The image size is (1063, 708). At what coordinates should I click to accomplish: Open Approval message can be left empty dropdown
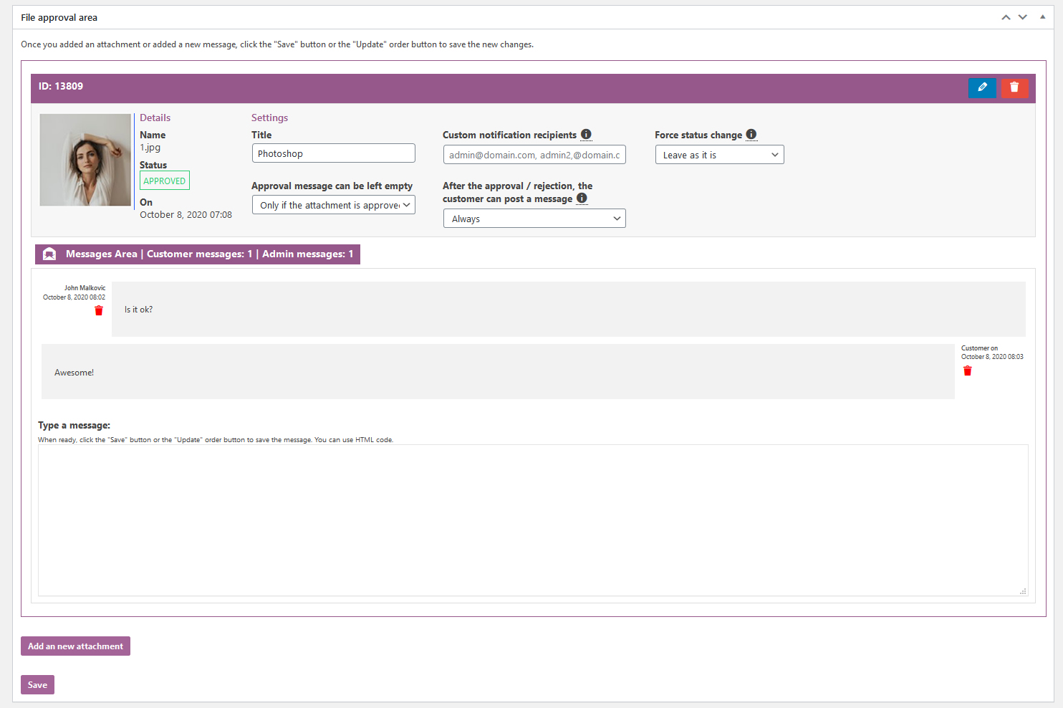click(x=333, y=205)
